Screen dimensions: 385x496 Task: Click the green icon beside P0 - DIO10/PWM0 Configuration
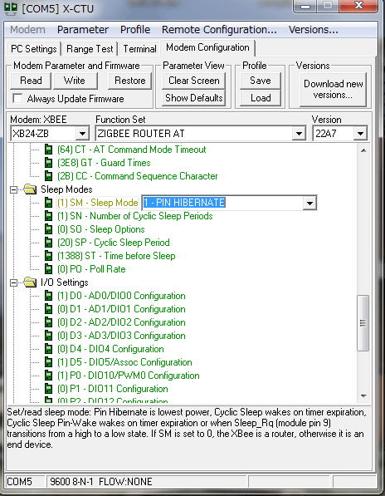pyautogui.click(x=48, y=376)
